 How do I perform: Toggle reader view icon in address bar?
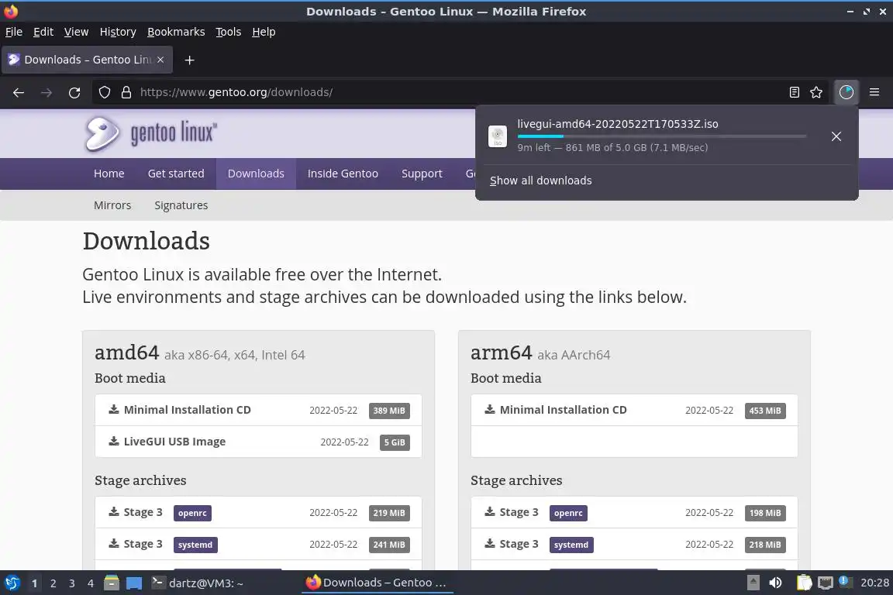pos(795,92)
